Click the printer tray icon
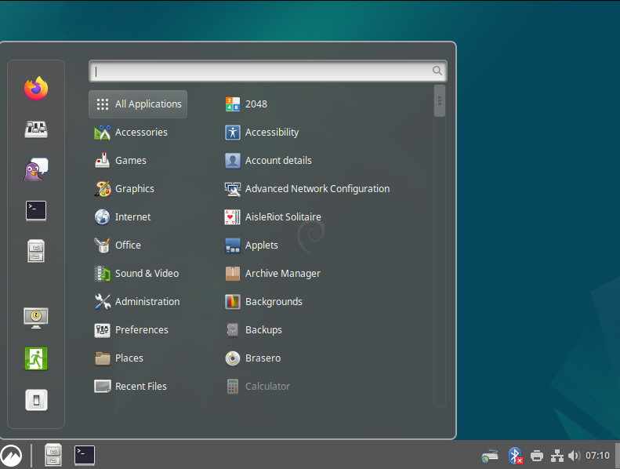Viewport: 620px width, 469px height. click(537, 456)
